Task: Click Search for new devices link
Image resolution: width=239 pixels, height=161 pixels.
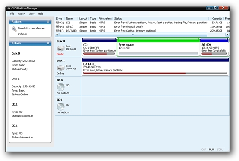Action: click(31, 28)
